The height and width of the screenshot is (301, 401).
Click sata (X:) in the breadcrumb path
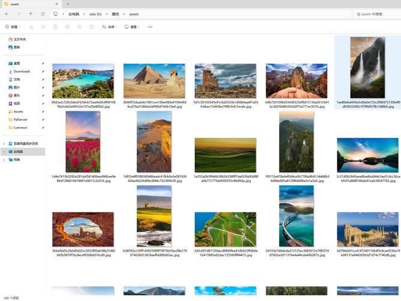pyautogui.click(x=95, y=14)
